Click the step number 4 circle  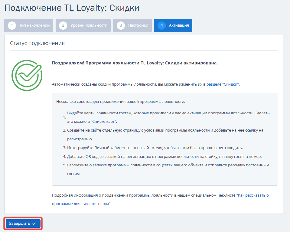(162, 25)
